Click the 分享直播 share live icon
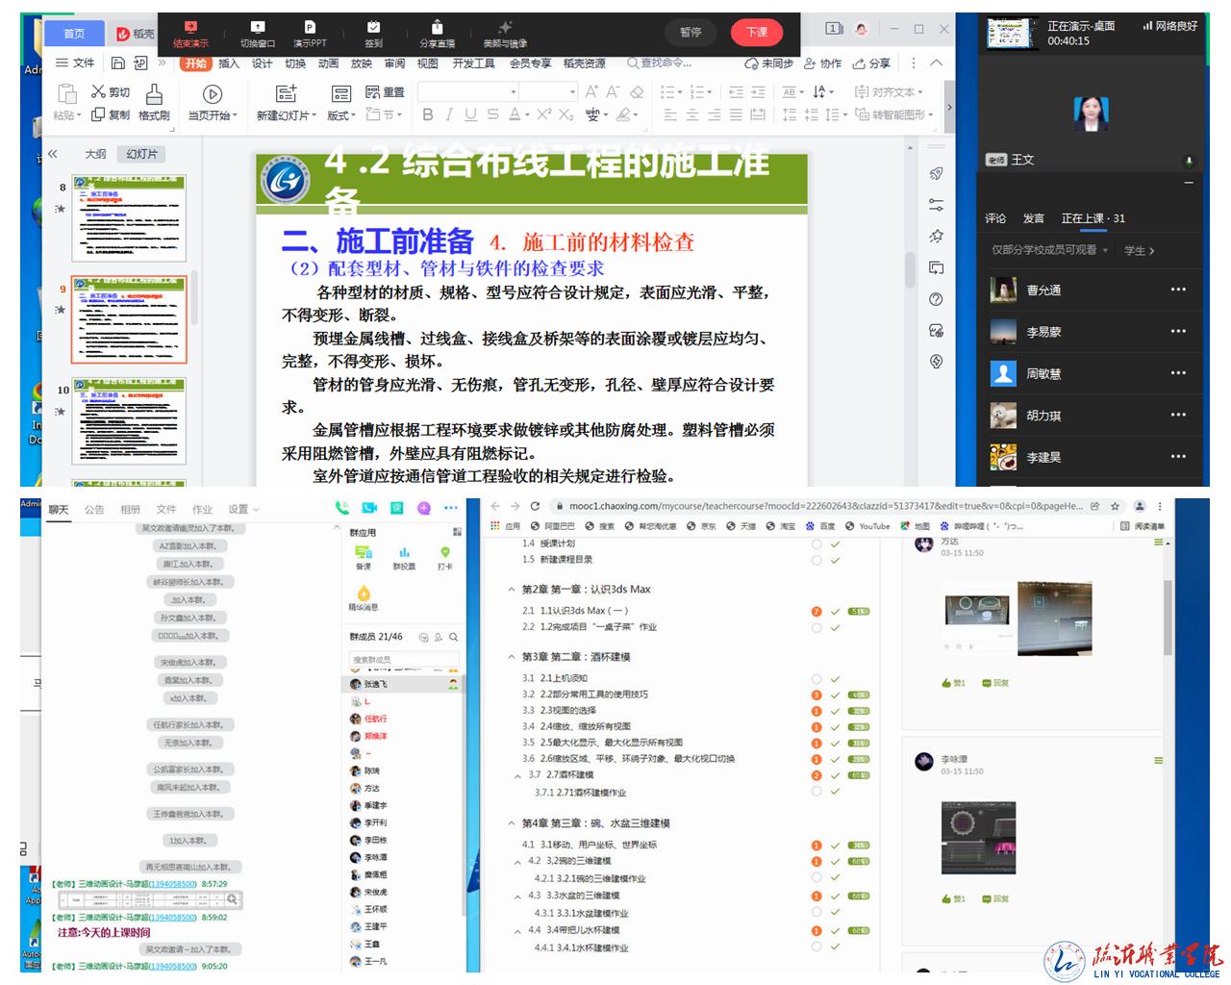The width and height of the screenshot is (1231, 985). point(438,28)
